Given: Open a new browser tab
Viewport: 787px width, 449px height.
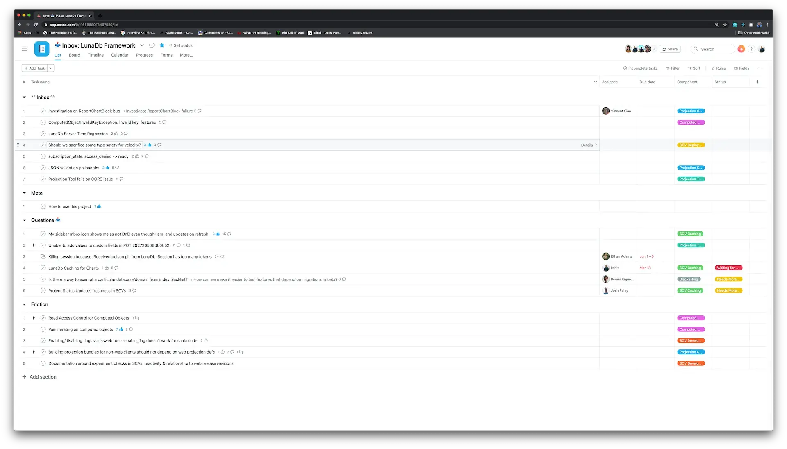Looking at the screenshot, I should pyautogui.click(x=100, y=16).
